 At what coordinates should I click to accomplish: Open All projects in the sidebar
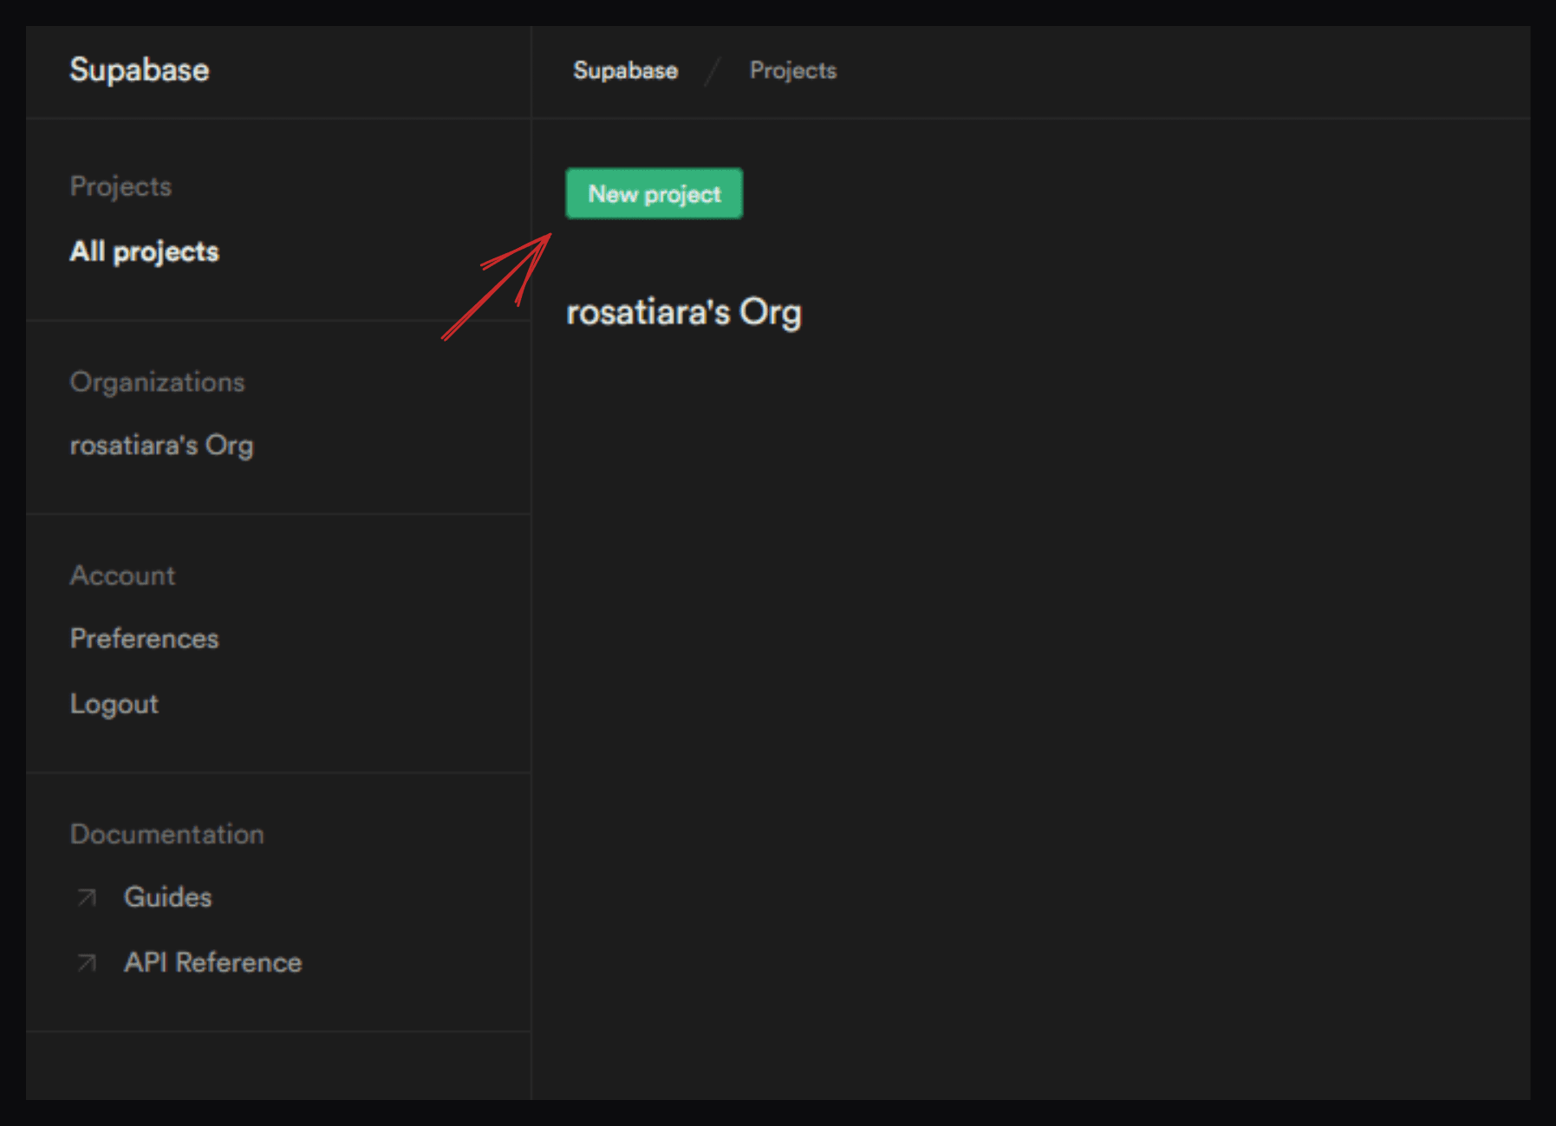coord(144,251)
